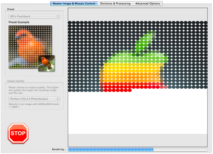Click the rendering progress bar
Viewport: 213px width, 154px height.
pyautogui.click(x=137, y=149)
